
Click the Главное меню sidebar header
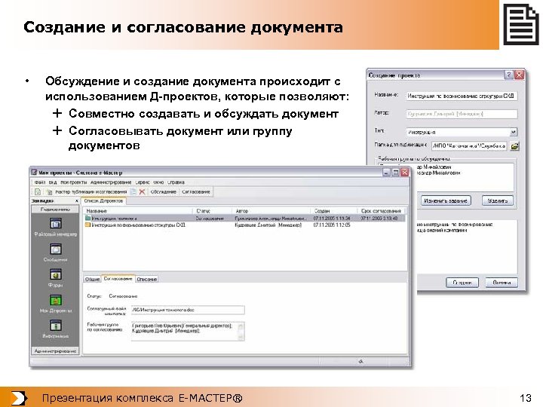point(55,210)
